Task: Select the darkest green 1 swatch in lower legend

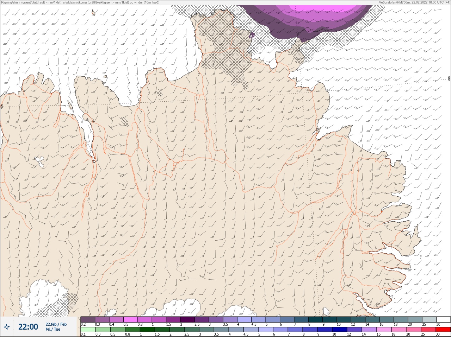Action: [x=147, y=330]
